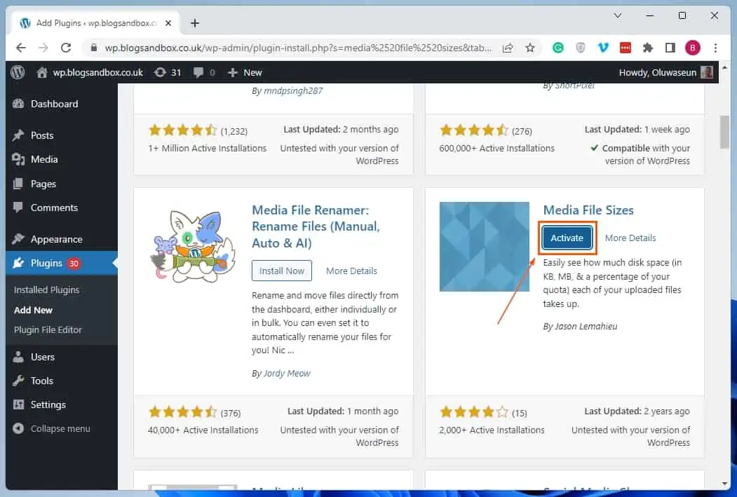
Task: Click the text '1+ Million Active Installations'
Action: coord(208,148)
